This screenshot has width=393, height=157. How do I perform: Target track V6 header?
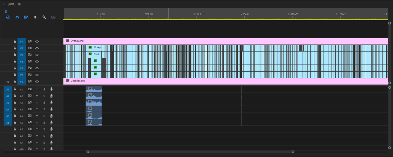[22, 48]
